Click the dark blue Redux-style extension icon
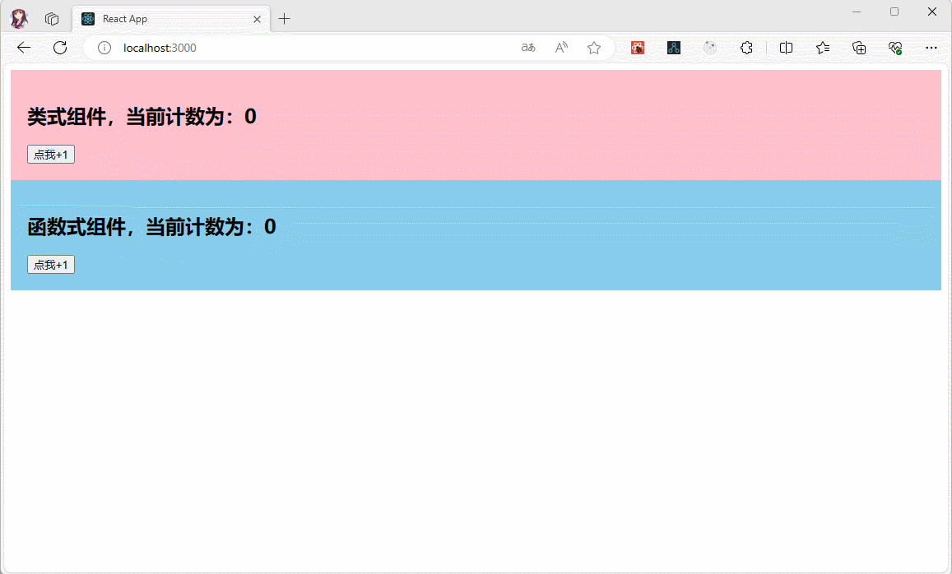 click(x=674, y=48)
